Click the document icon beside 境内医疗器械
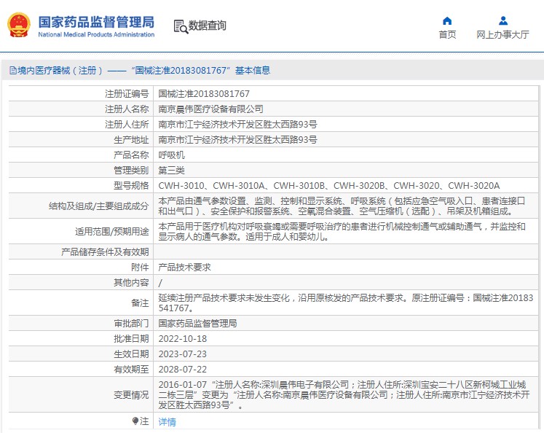 (12, 71)
